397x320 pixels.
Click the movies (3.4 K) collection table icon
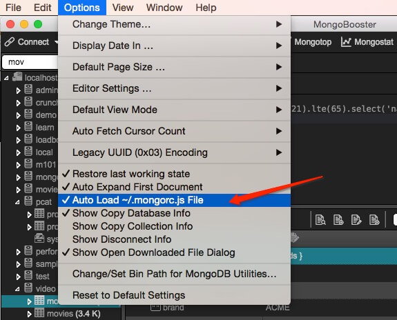[39, 313]
